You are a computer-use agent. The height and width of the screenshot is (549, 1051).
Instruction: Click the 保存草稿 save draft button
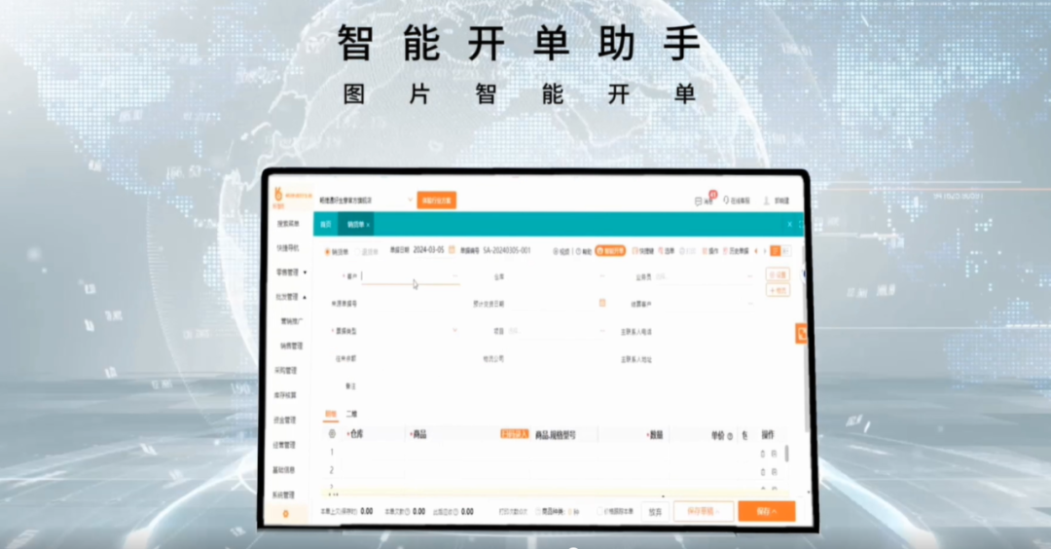tap(704, 511)
